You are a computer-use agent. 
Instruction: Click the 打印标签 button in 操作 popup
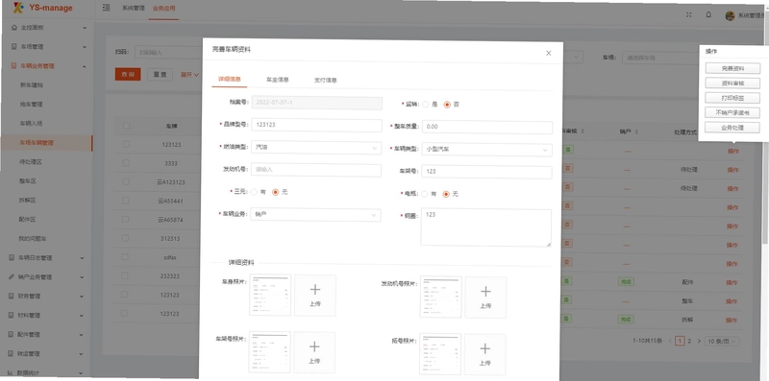pos(732,98)
